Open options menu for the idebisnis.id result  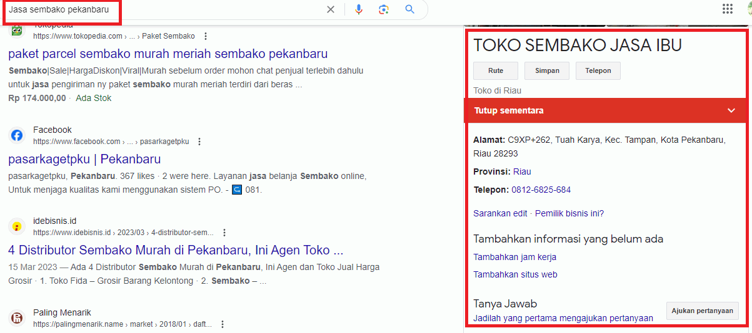point(224,233)
